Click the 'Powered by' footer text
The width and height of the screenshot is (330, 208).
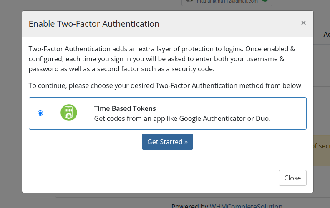point(190,205)
